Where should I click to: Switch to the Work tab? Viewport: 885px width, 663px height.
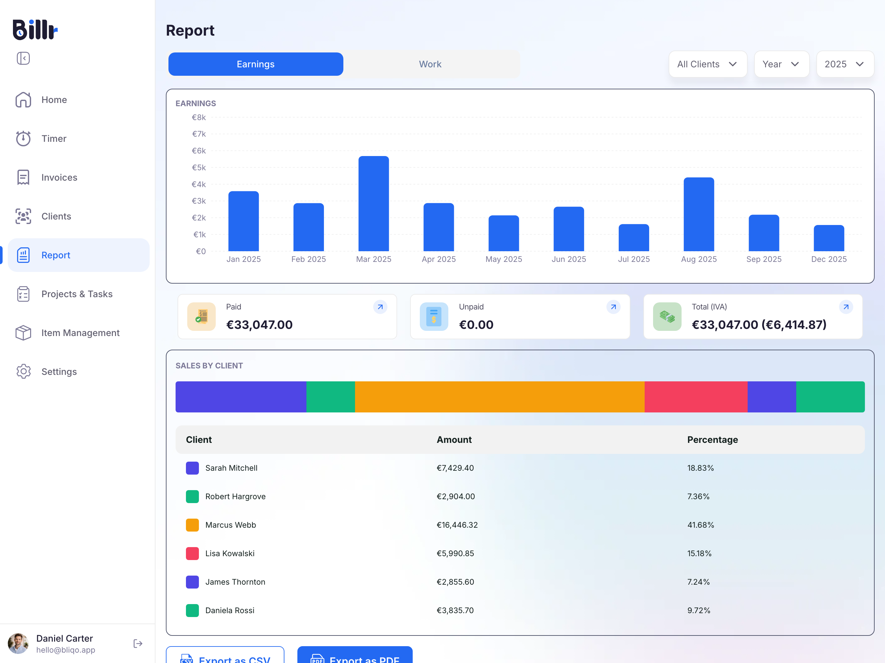point(430,64)
